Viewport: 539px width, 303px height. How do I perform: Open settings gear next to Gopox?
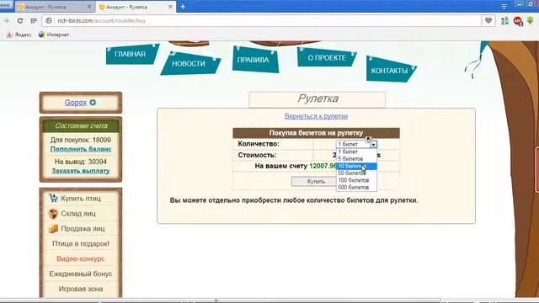(93, 103)
